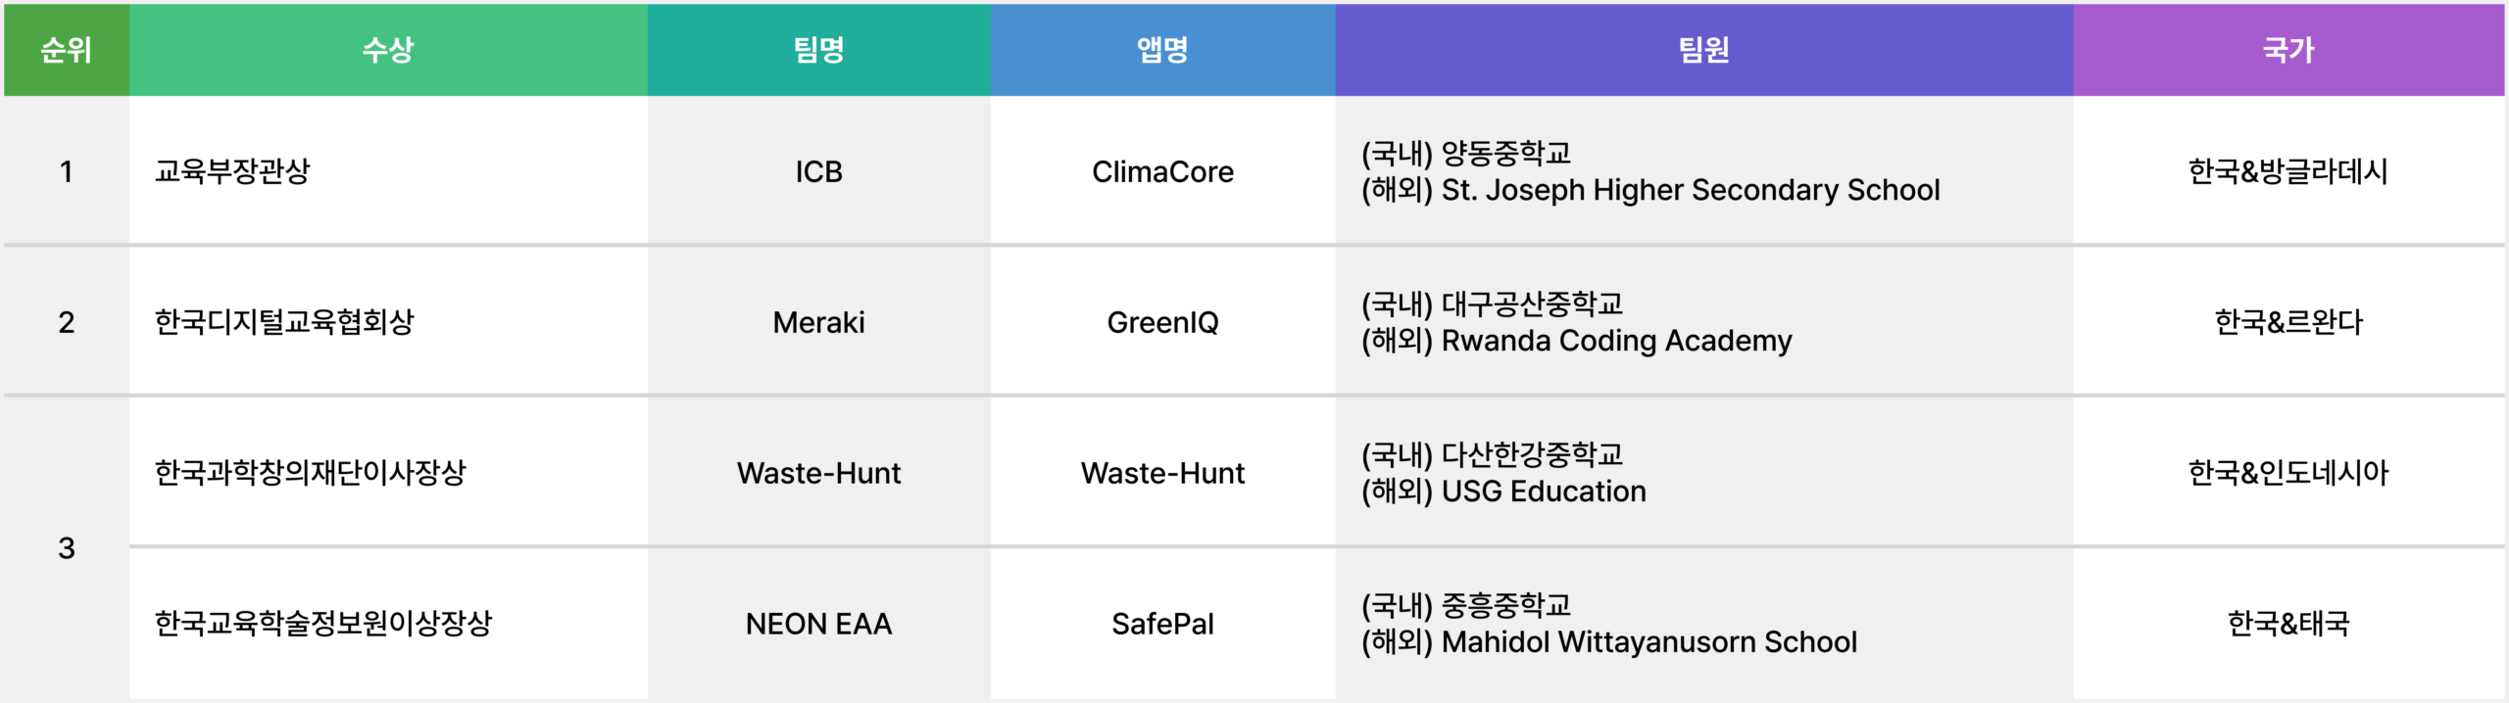
Task: Click Rwanda Coding Academy text
Action: click(1616, 341)
